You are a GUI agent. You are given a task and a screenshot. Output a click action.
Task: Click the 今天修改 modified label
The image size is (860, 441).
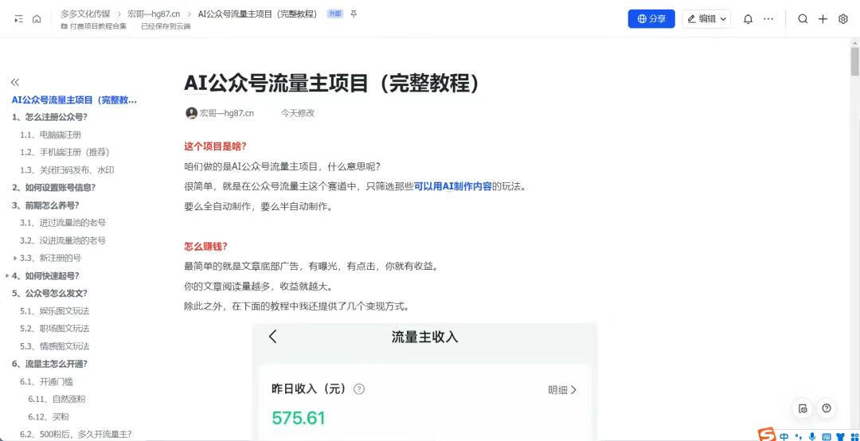coord(298,113)
